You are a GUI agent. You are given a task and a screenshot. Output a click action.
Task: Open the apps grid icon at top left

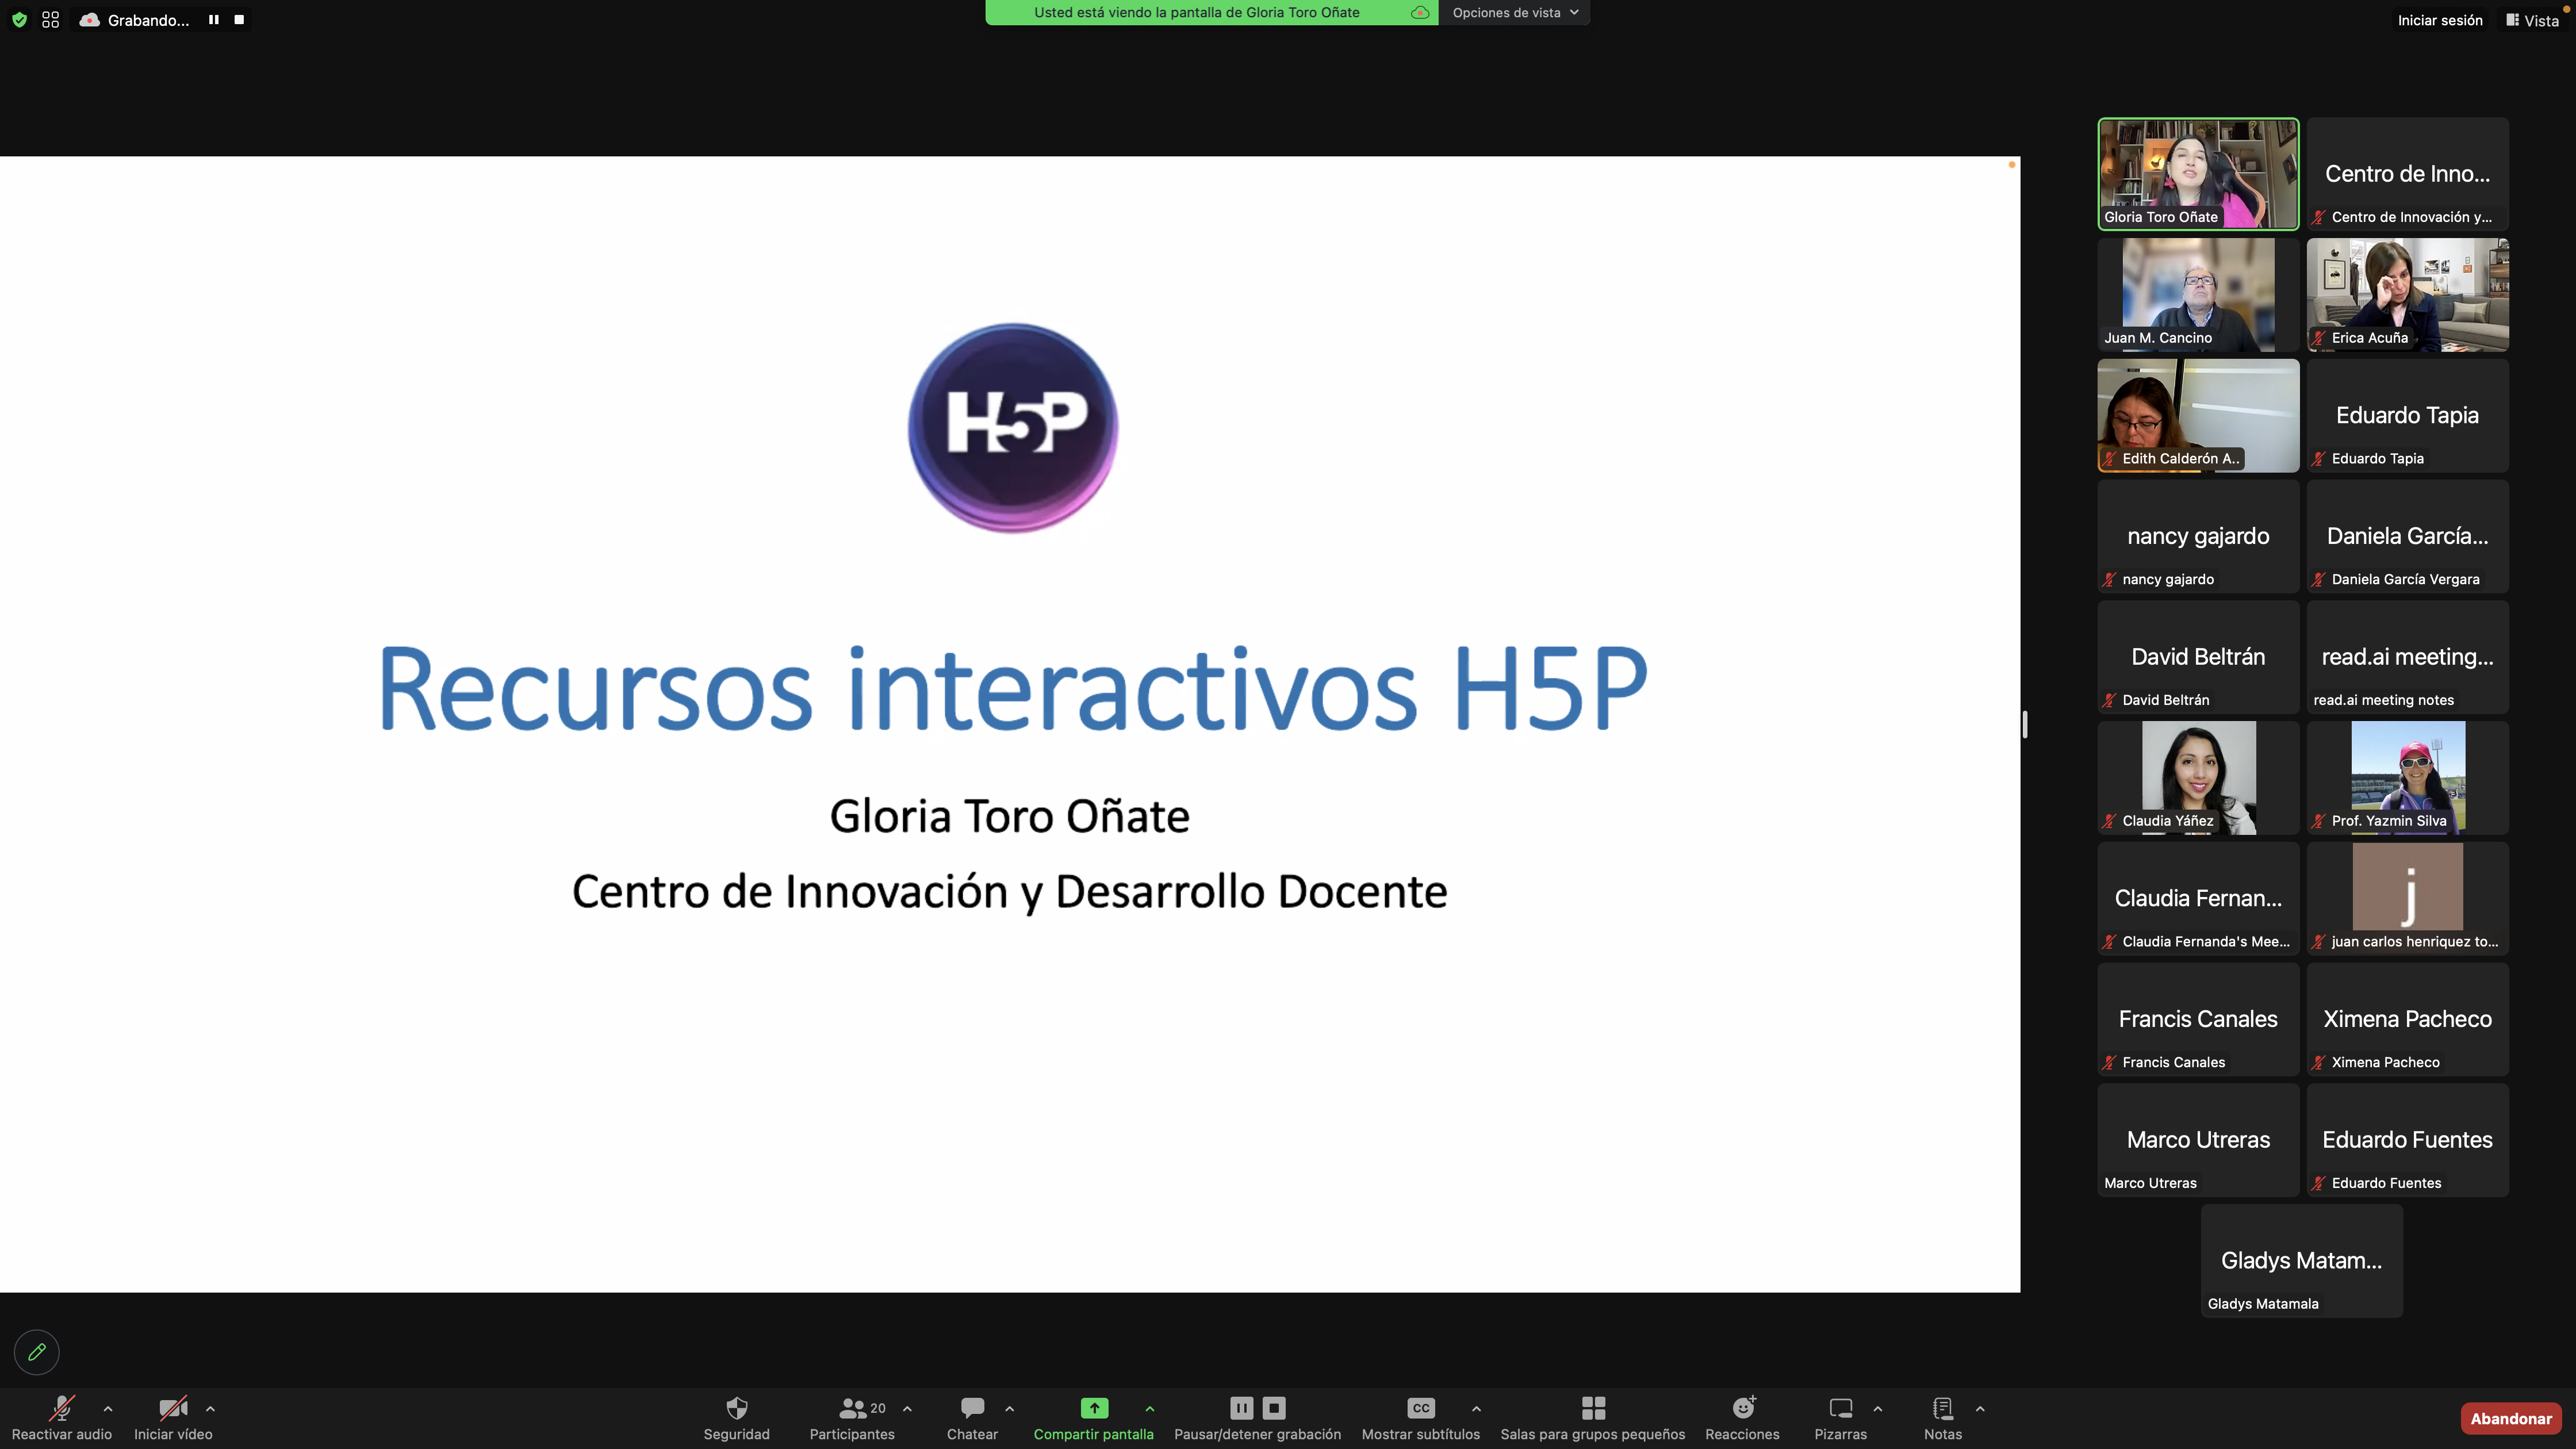[x=51, y=20]
